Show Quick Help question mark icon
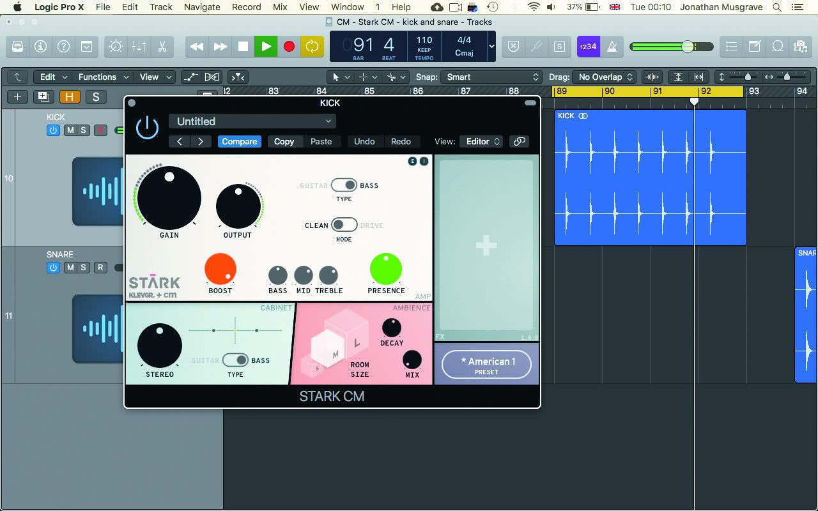Viewport: 818px width, 511px height. click(x=63, y=47)
